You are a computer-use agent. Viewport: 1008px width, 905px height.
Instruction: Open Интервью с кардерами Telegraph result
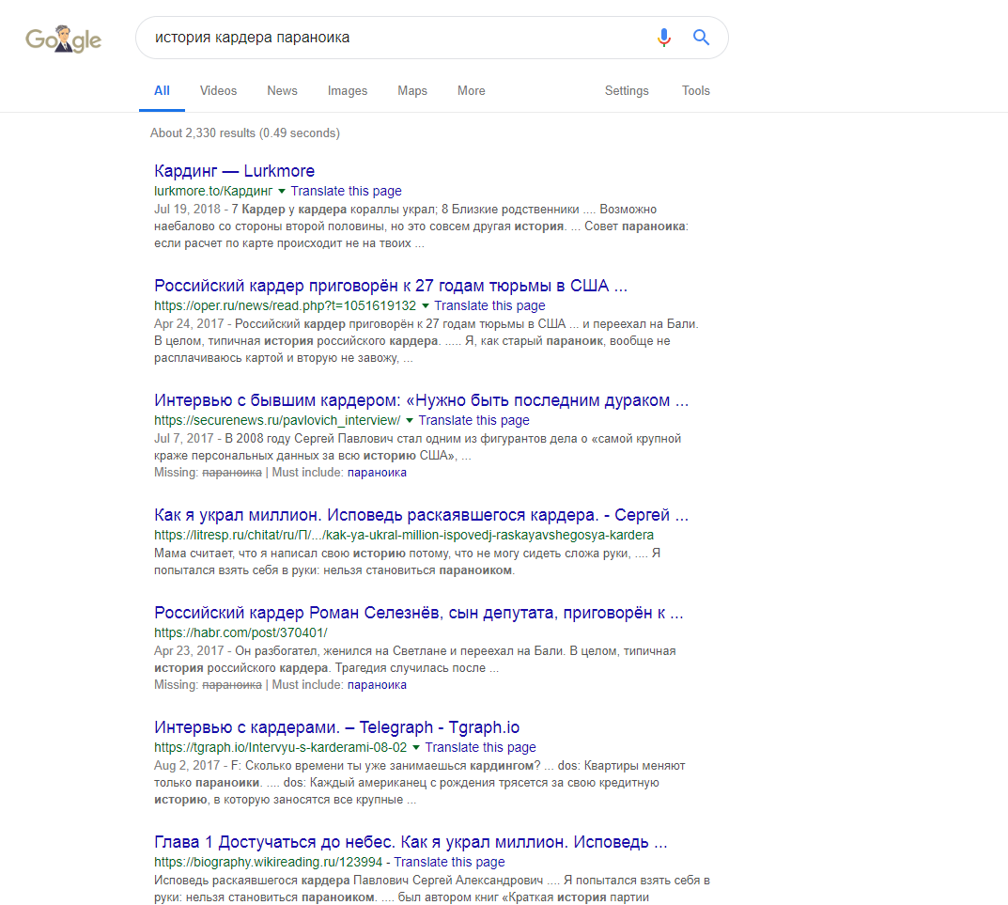336,727
